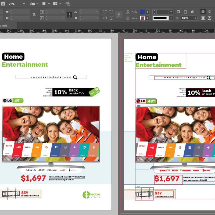Screen dimensions: 215x215
Task: Click the Select Container icon
Action: (128, 12)
